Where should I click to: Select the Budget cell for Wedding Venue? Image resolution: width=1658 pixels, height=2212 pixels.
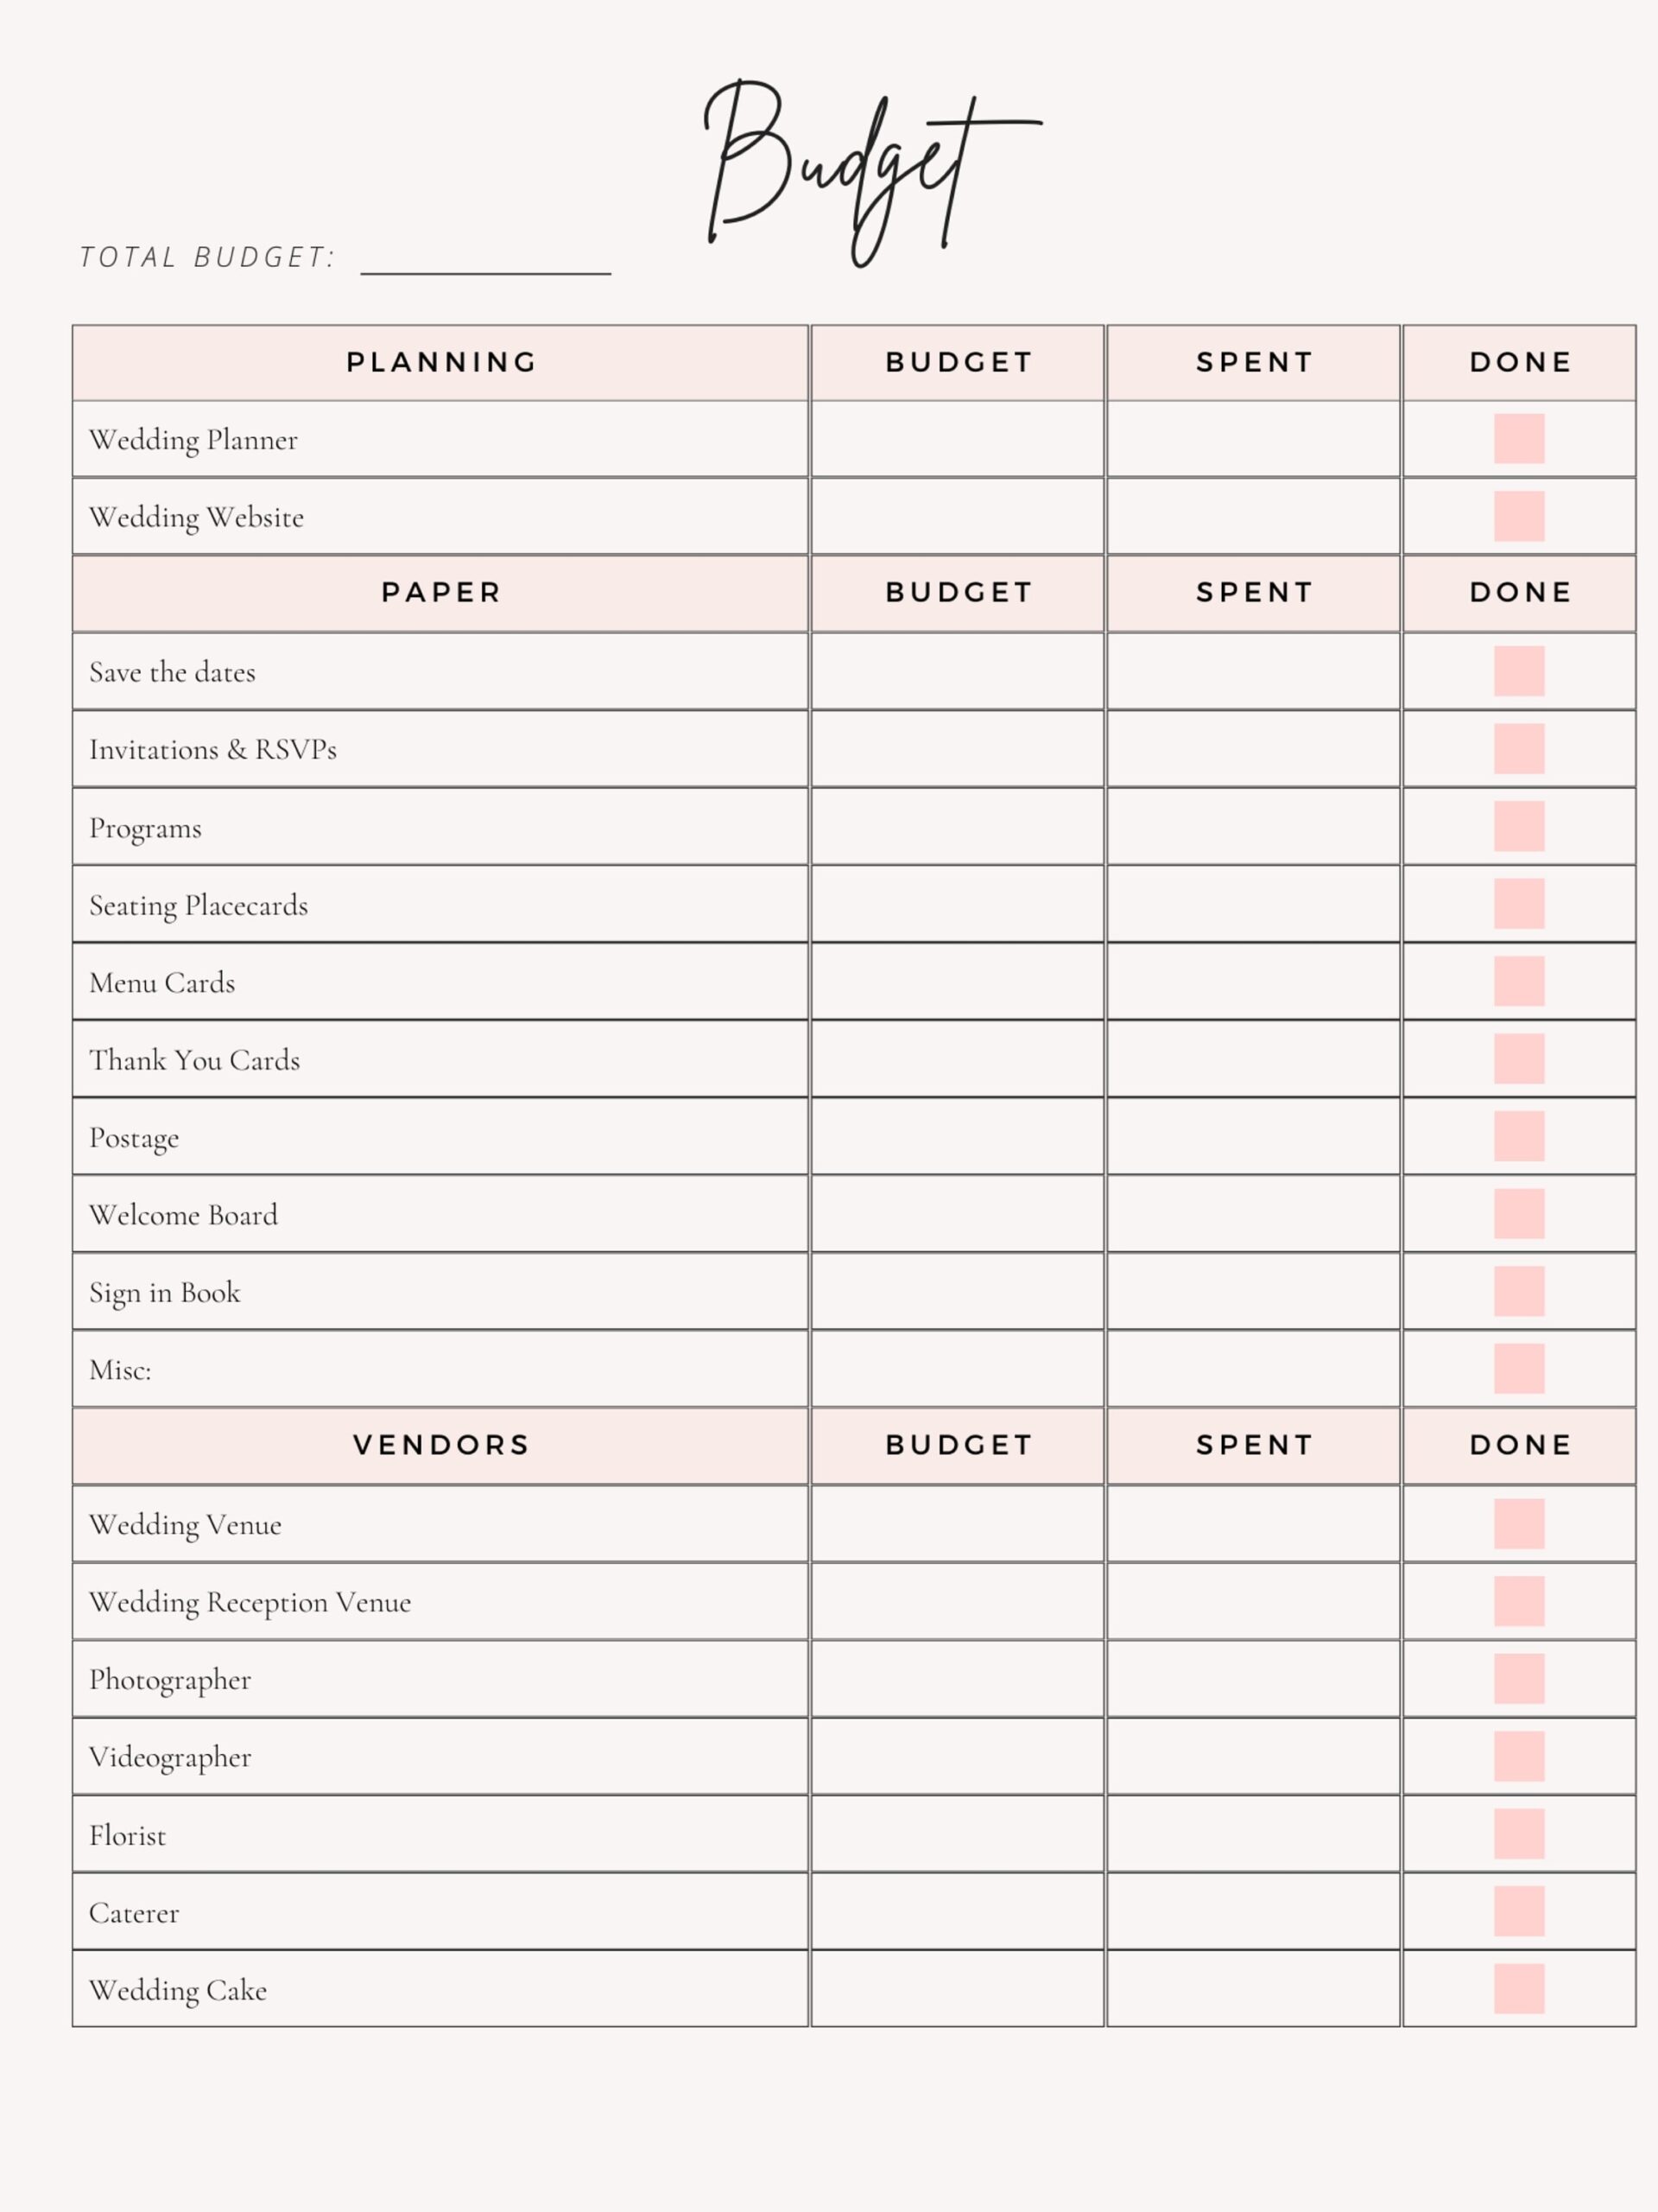[958, 1524]
